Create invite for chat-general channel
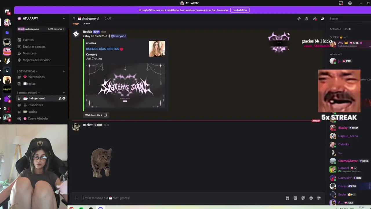Viewport: 371px width, 209px height. (60, 98)
